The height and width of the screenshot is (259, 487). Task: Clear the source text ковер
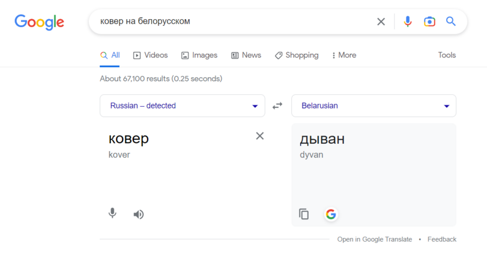point(260,136)
